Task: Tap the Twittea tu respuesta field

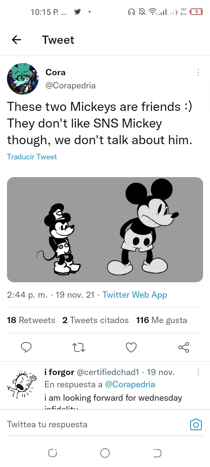Action: (47, 424)
